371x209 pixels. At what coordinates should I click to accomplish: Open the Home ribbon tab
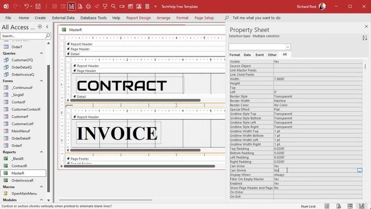(24, 18)
